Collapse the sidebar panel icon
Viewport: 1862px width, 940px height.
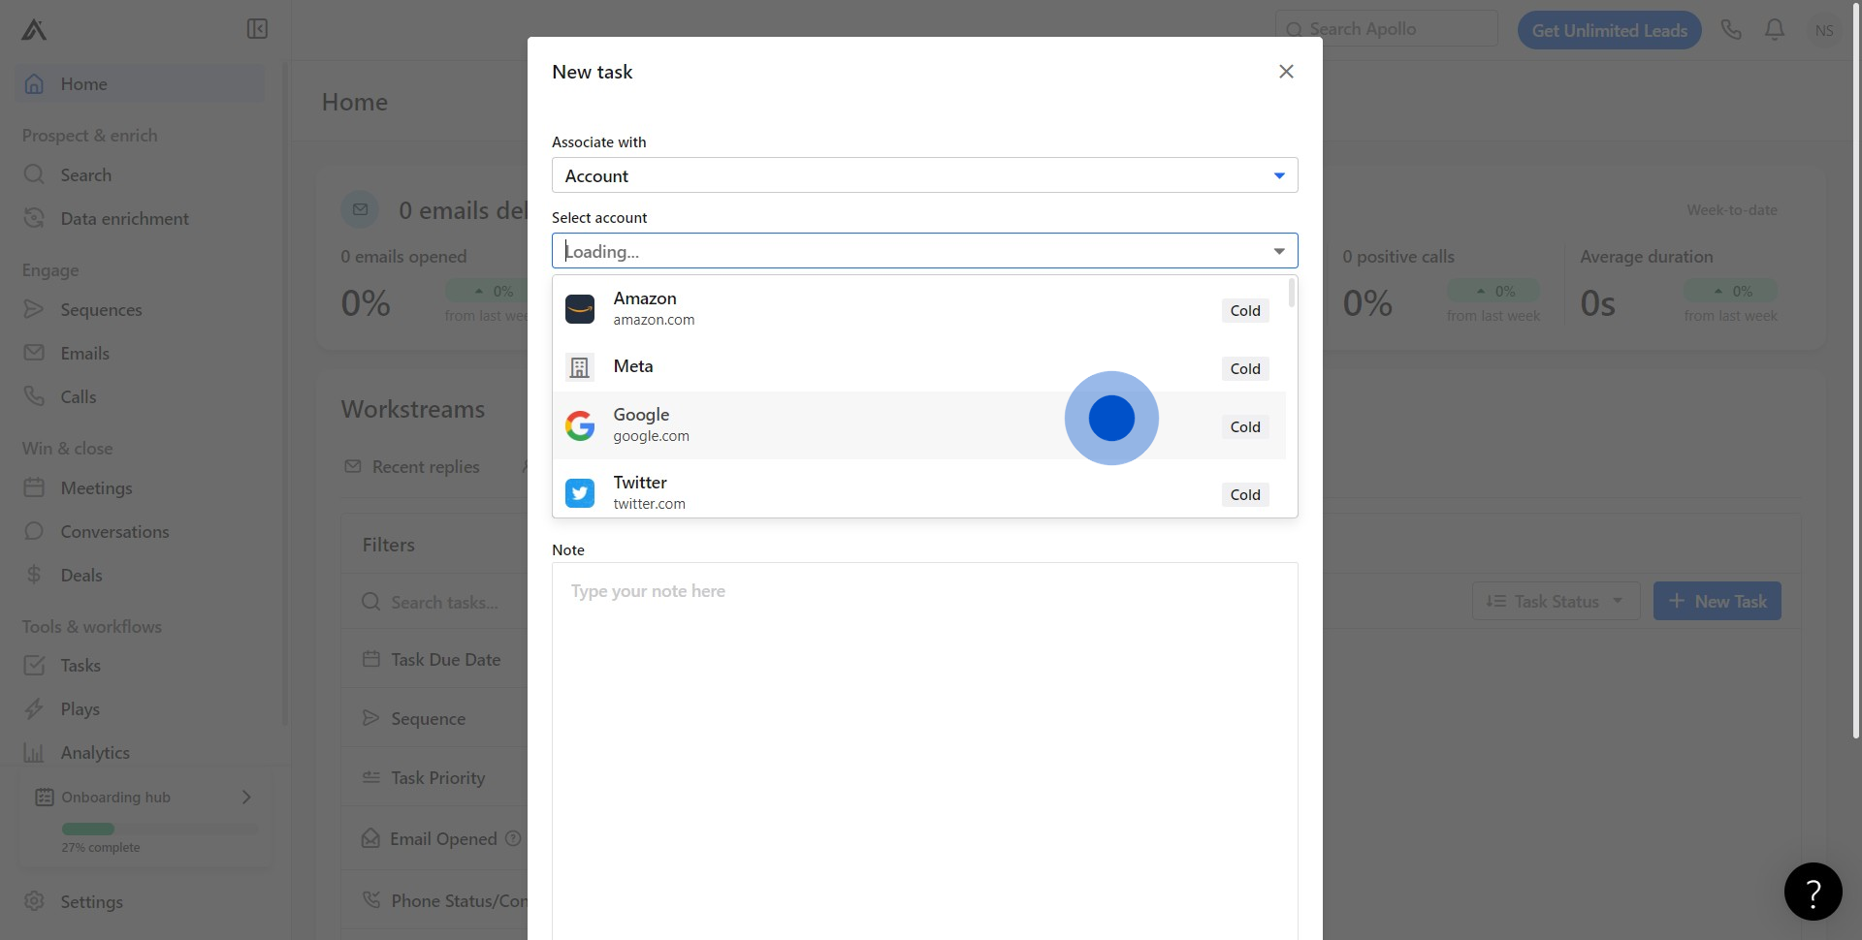(257, 29)
